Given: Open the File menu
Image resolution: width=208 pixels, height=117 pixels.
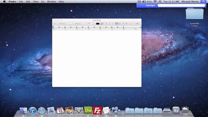Looking at the screenshot, I should point(21,2).
